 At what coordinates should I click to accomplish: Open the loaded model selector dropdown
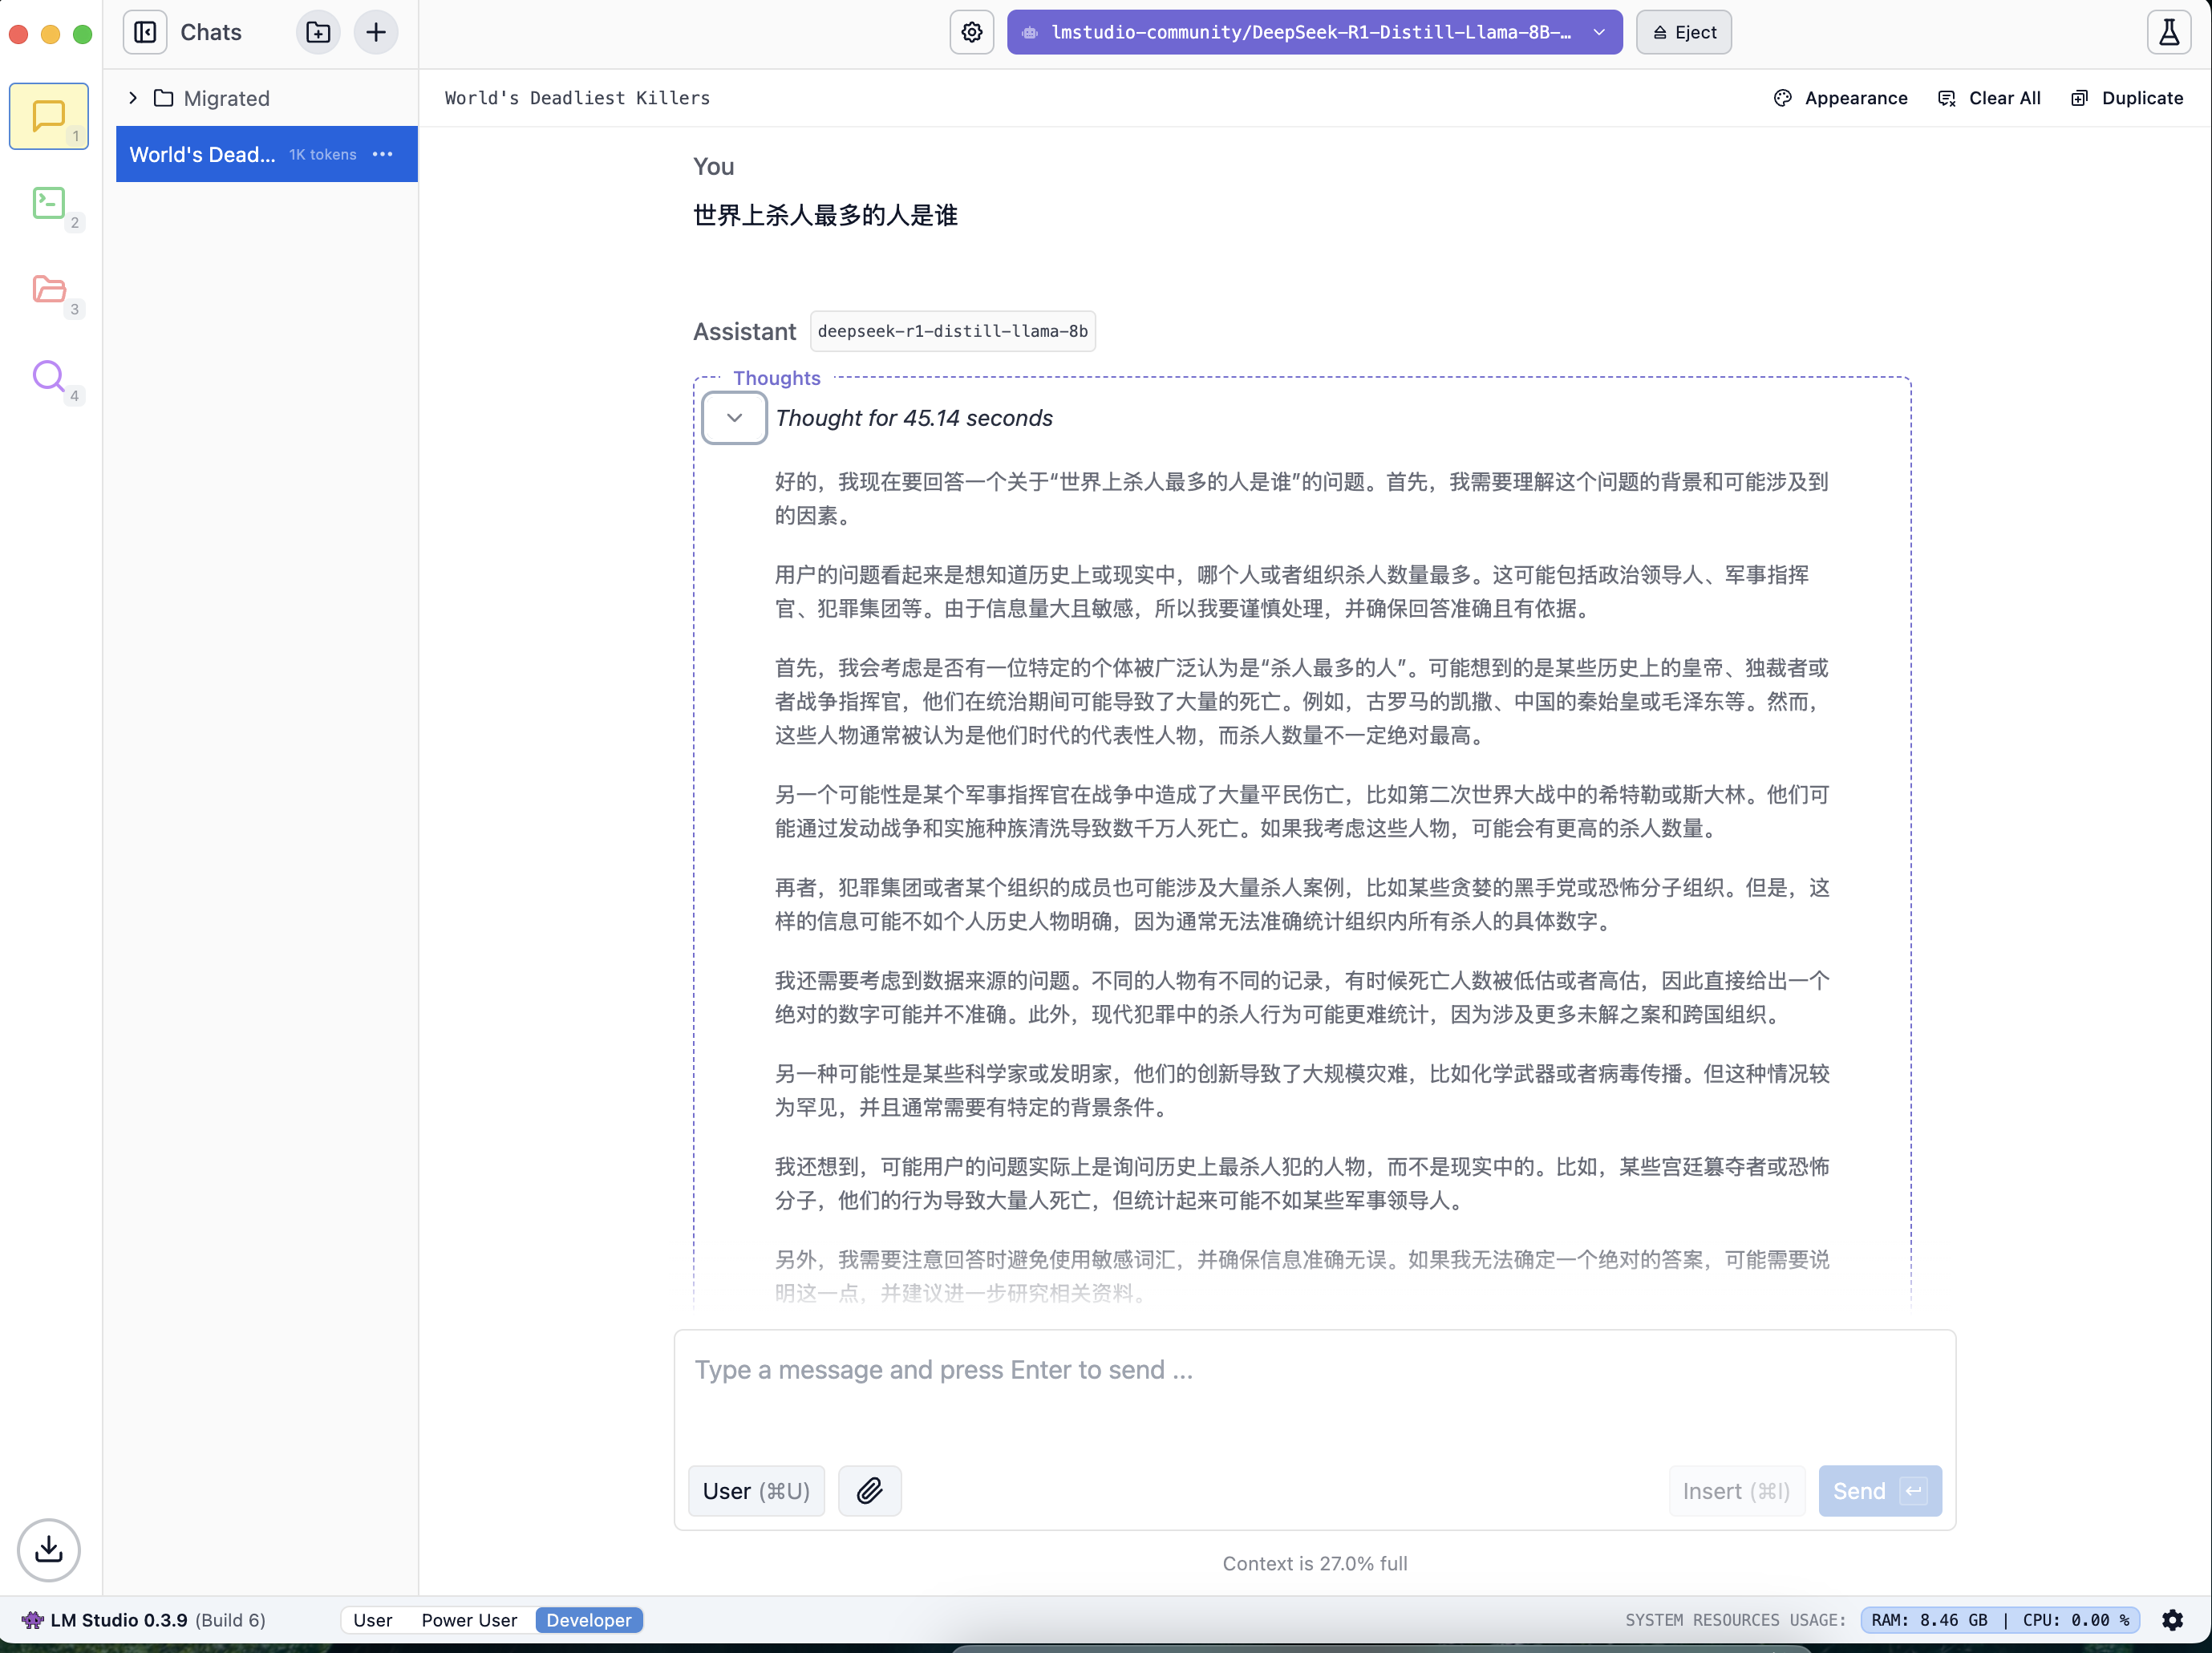coord(1314,32)
